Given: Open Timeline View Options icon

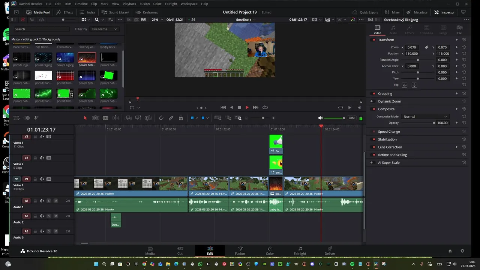Looking at the screenshot, I should click(x=16, y=118).
